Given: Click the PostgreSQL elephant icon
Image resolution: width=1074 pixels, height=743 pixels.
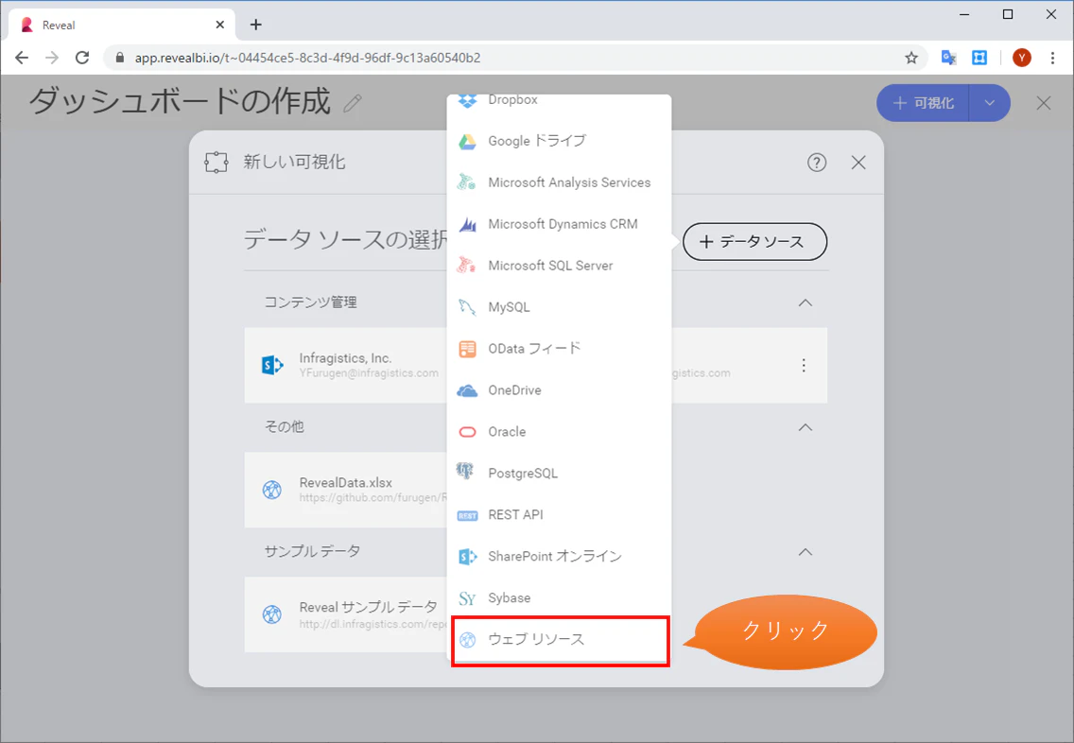Looking at the screenshot, I should (x=466, y=472).
